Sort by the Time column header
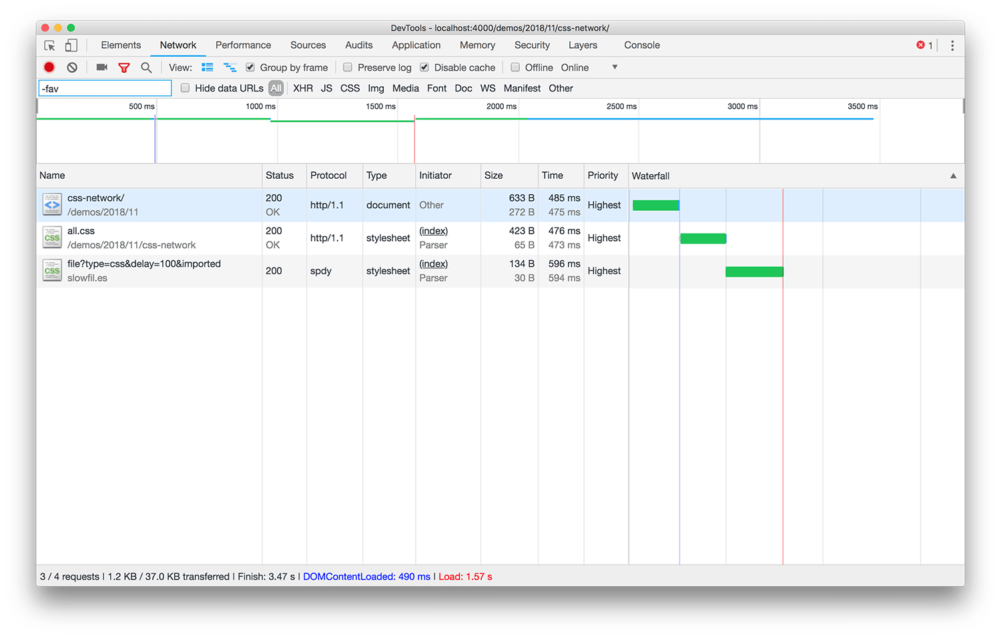The width and height of the screenshot is (1001, 638). (561, 176)
